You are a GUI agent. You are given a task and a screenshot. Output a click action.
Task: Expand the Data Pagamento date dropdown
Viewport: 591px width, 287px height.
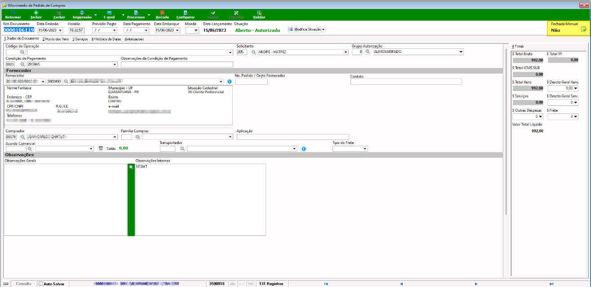click(146, 30)
